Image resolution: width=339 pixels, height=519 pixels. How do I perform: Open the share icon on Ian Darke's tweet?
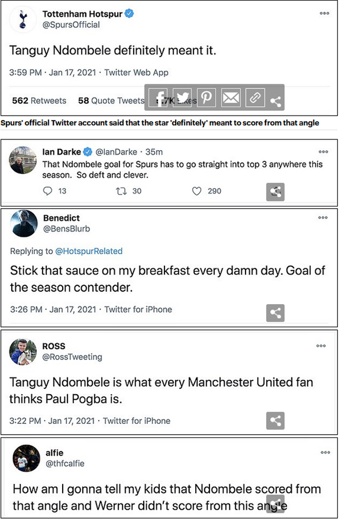[x=276, y=192]
